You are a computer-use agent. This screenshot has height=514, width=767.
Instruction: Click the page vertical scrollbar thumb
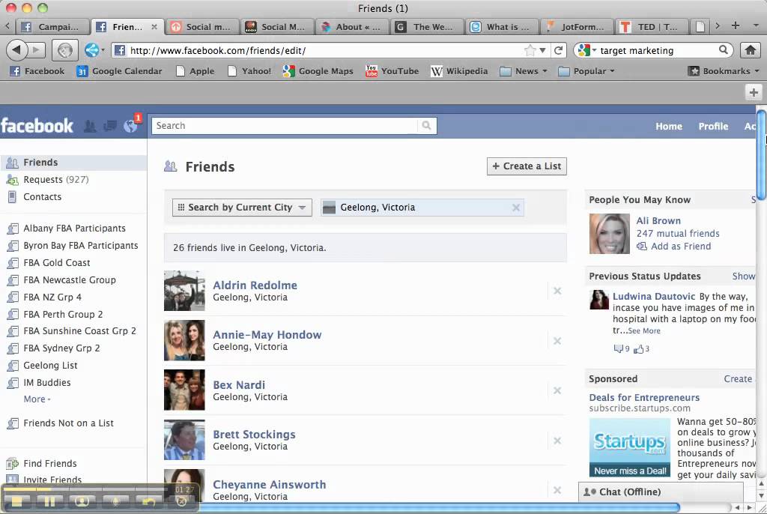[762, 154]
